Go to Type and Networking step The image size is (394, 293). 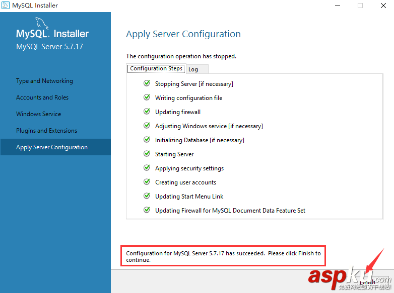tap(44, 81)
